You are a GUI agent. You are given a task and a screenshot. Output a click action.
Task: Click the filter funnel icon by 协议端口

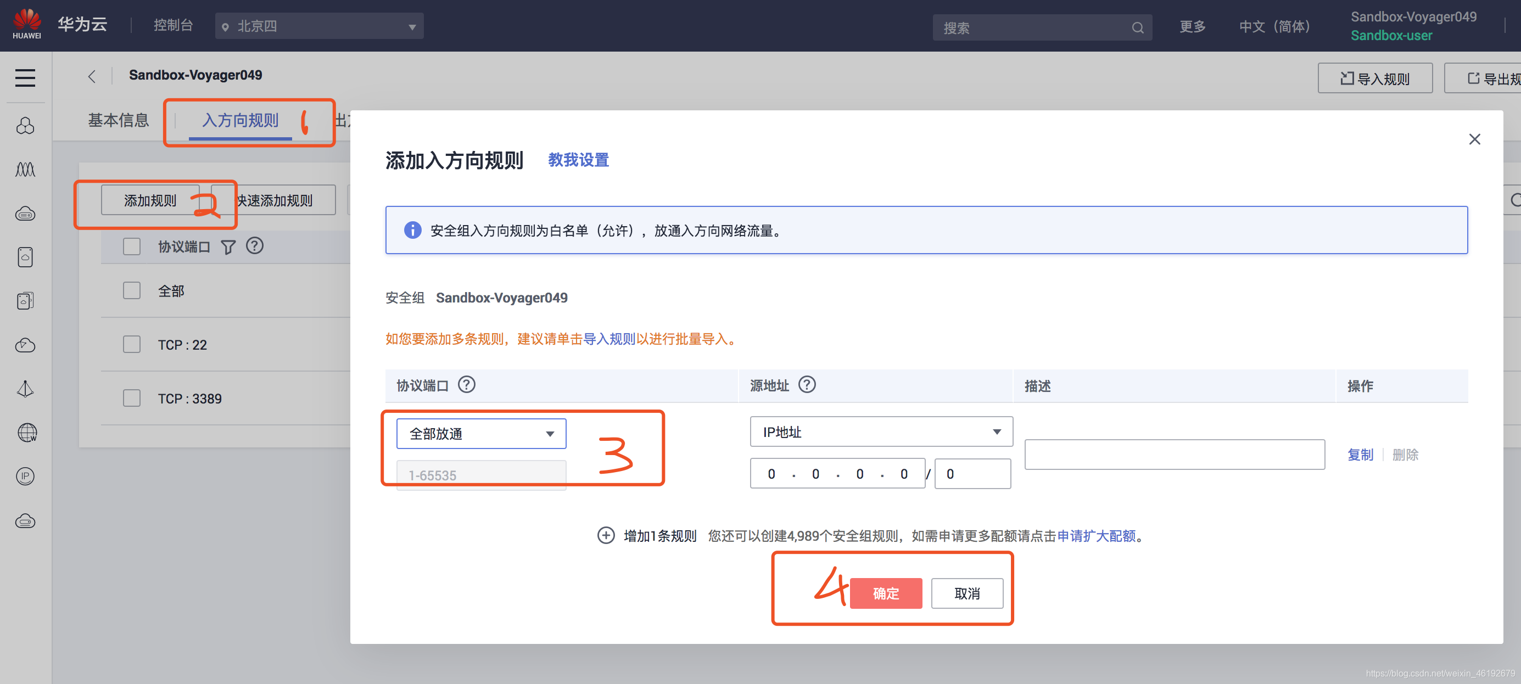(228, 246)
